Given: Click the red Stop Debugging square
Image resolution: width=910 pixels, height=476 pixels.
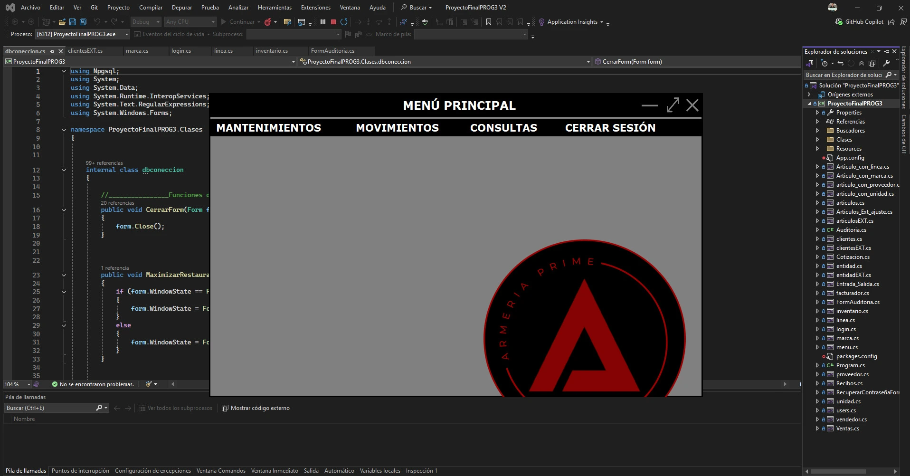Looking at the screenshot, I should [333, 22].
